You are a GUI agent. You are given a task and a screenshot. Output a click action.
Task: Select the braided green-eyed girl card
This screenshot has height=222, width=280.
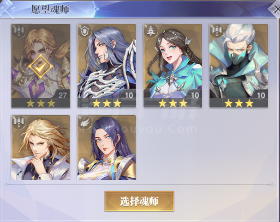tap(173, 66)
